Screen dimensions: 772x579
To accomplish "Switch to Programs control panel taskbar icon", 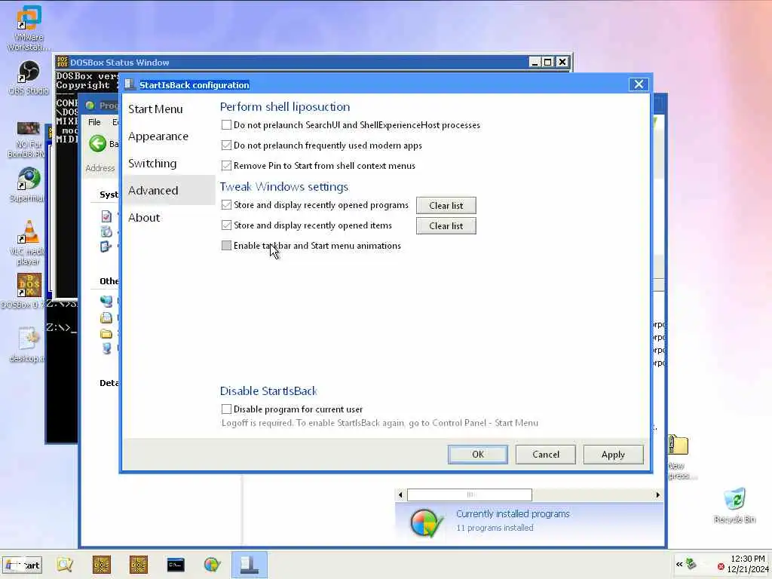I will click(x=212, y=565).
